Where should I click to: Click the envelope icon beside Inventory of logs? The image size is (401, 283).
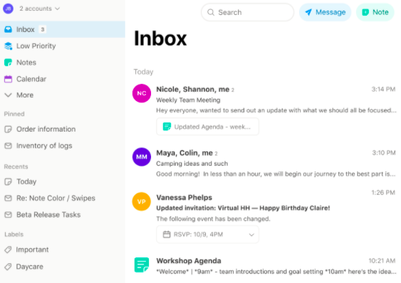(8, 146)
